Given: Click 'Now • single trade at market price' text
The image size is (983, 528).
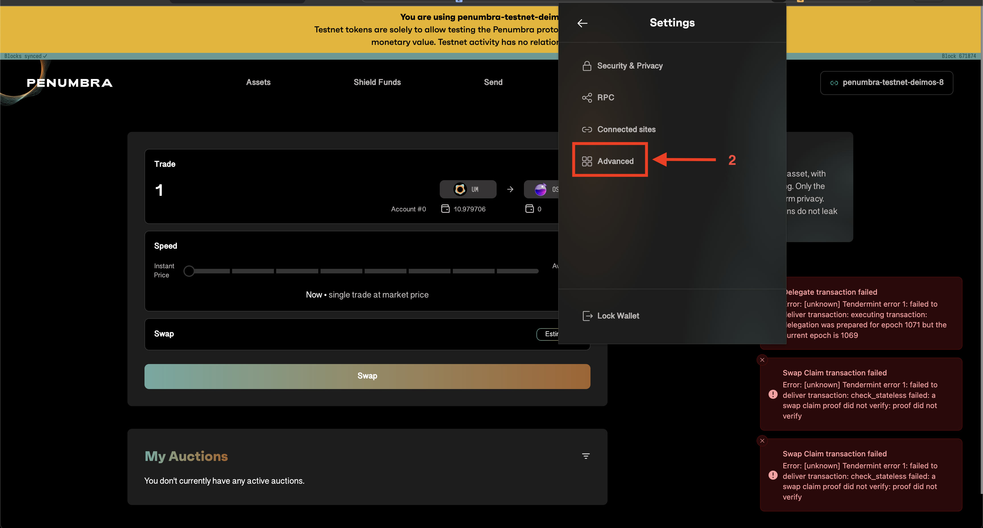Looking at the screenshot, I should (x=367, y=295).
